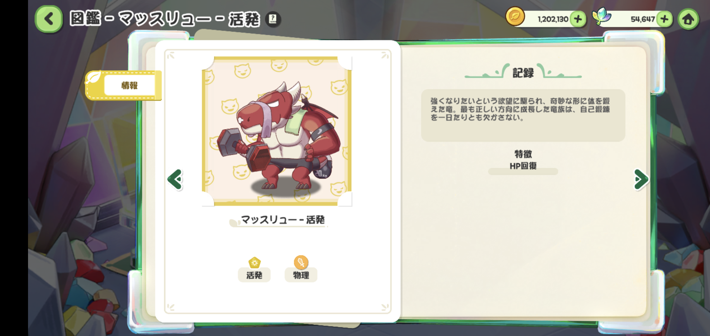
Task: Tap the crystal flower gem icon
Action: pyautogui.click(x=601, y=16)
